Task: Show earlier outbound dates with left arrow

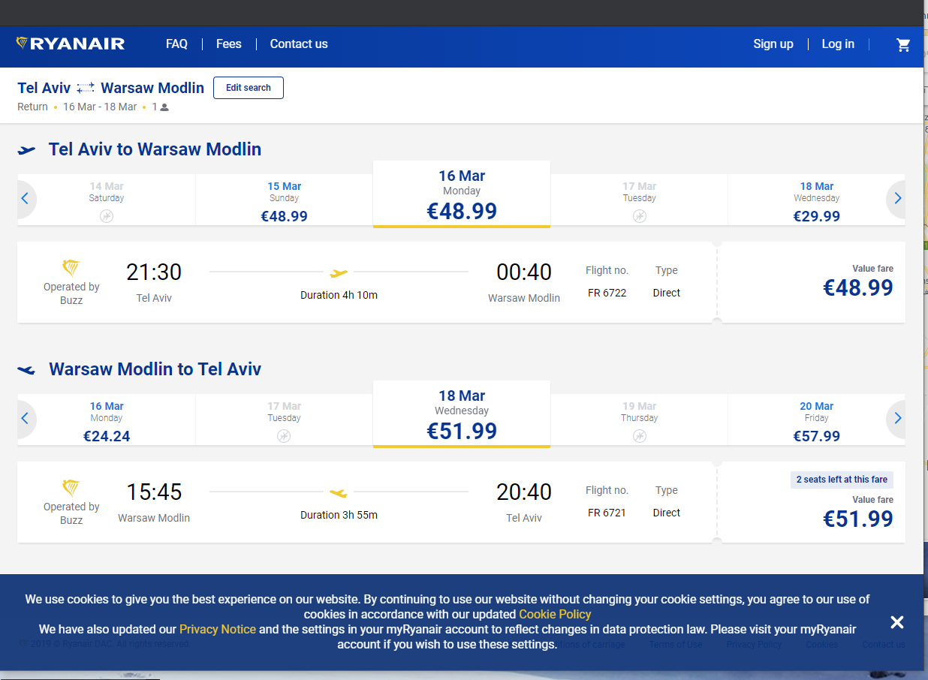Action: pyautogui.click(x=26, y=199)
